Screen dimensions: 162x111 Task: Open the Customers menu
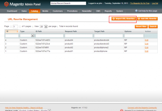pyautogui.click(x=58, y=11)
